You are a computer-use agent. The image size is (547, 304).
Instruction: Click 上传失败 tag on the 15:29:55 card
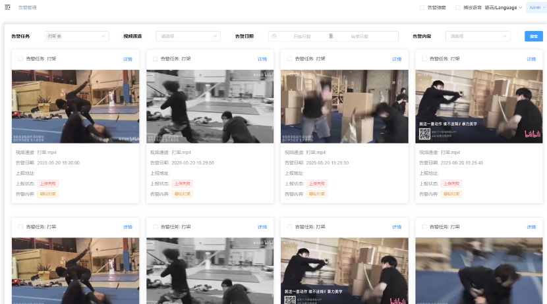point(182,184)
